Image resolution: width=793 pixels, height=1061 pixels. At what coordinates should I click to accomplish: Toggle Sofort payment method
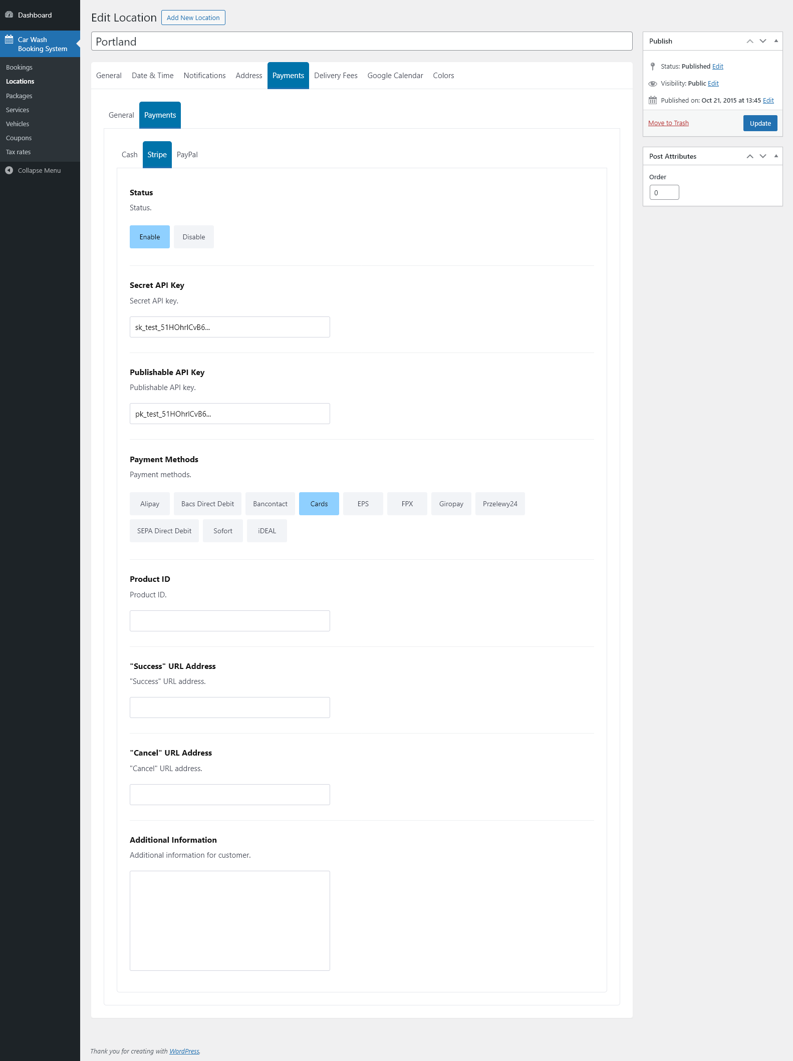click(223, 531)
